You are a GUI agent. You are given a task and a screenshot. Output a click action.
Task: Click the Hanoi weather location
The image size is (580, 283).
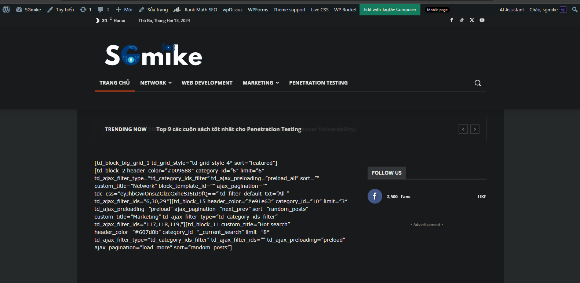(x=119, y=21)
